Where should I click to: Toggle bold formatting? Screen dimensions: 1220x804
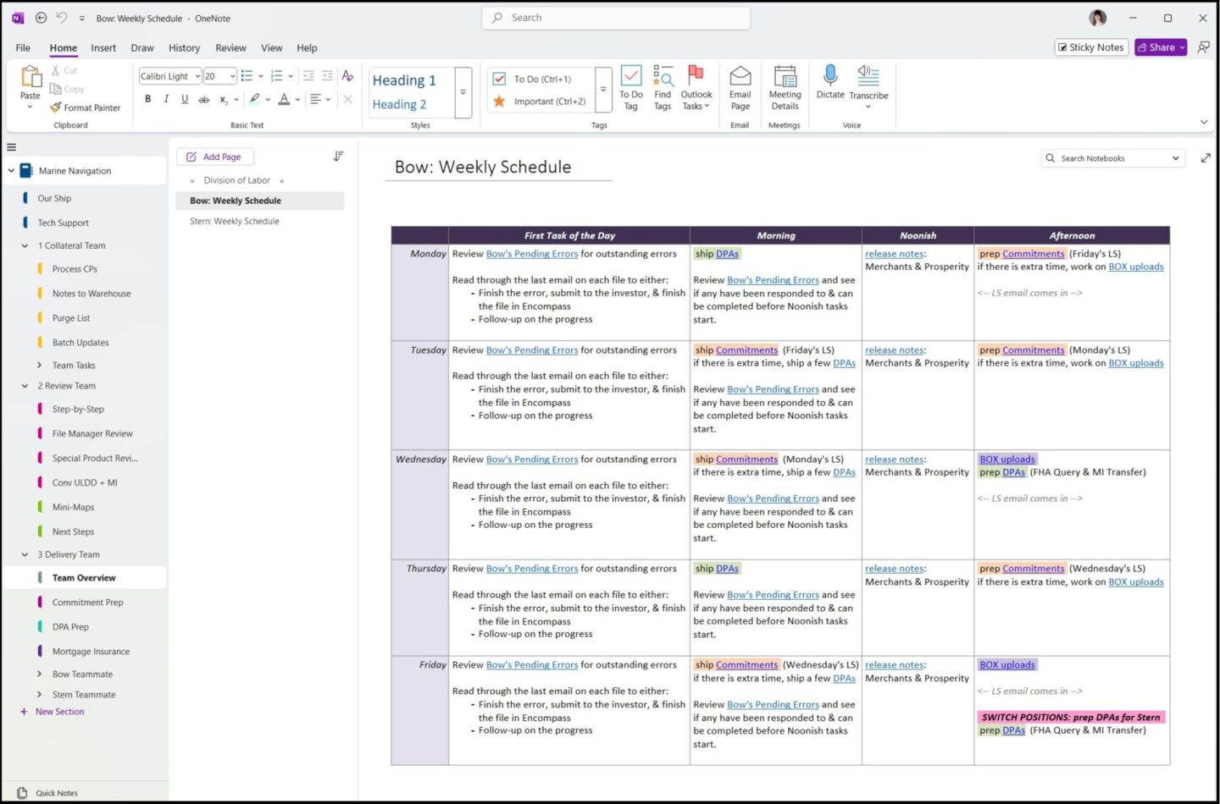pos(147,99)
